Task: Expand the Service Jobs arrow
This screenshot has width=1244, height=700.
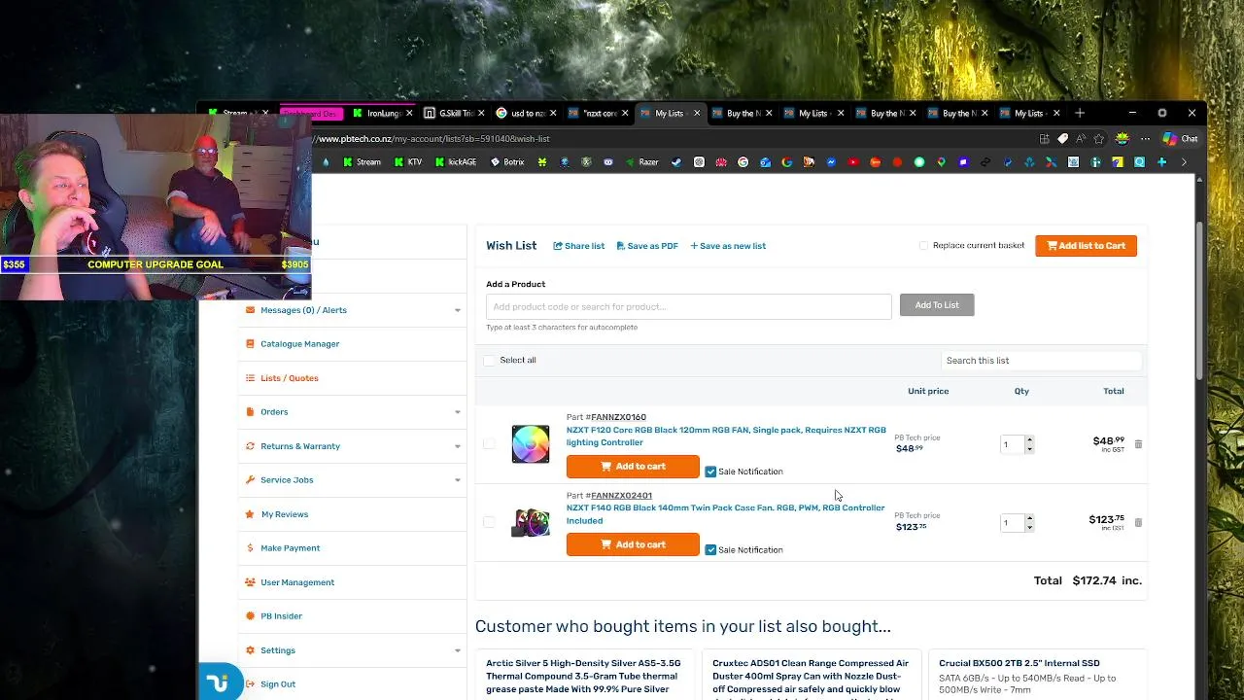Action: pos(458,480)
